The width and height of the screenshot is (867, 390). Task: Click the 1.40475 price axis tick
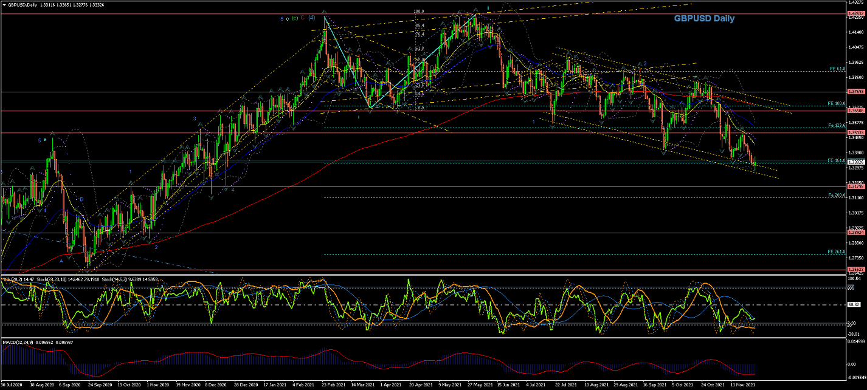(x=855, y=47)
